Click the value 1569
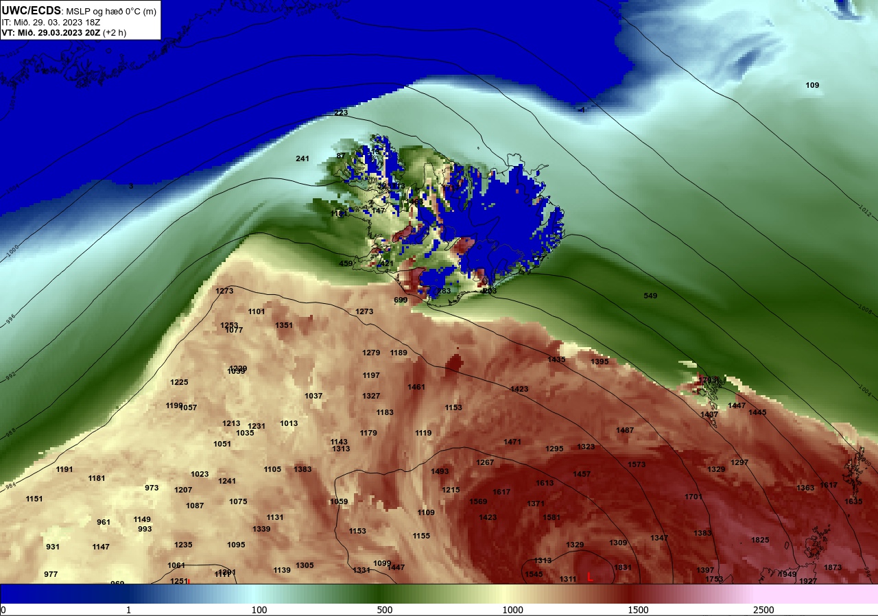The image size is (878, 616). 478,501
